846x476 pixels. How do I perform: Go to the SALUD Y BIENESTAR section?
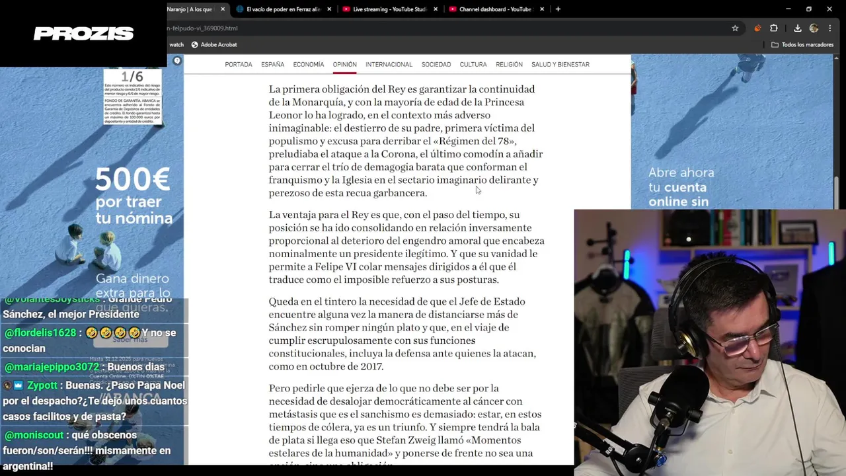point(560,65)
